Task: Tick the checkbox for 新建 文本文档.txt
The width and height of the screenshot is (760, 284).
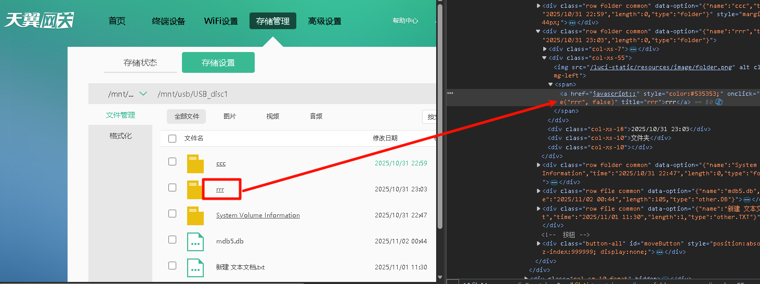Action: (172, 265)
